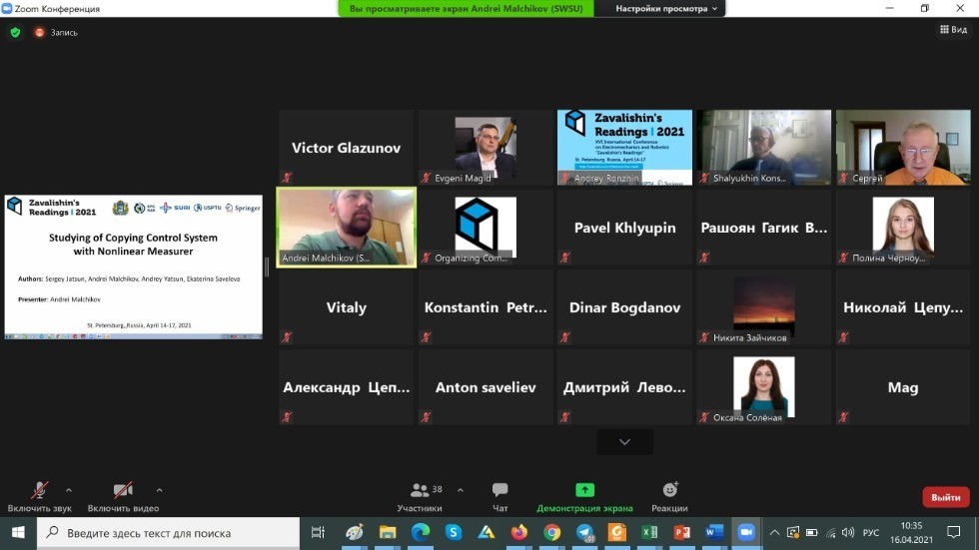Expand arrow next to participants count
Image resolution: width=979 pixels, height=550 pixels.
pos(460,490)
